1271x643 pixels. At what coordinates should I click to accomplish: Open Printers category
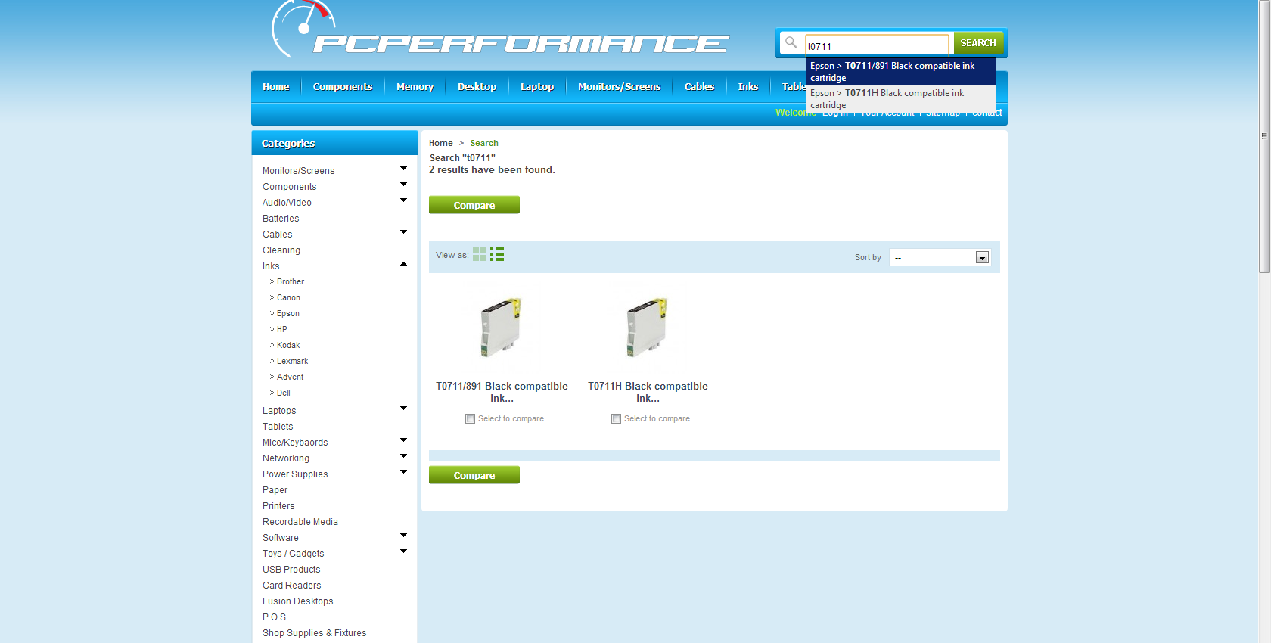[278, 506]
